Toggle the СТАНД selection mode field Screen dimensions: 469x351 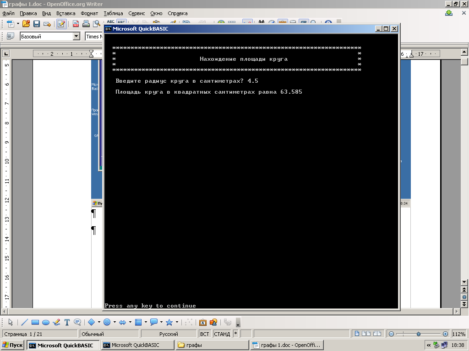222,334
